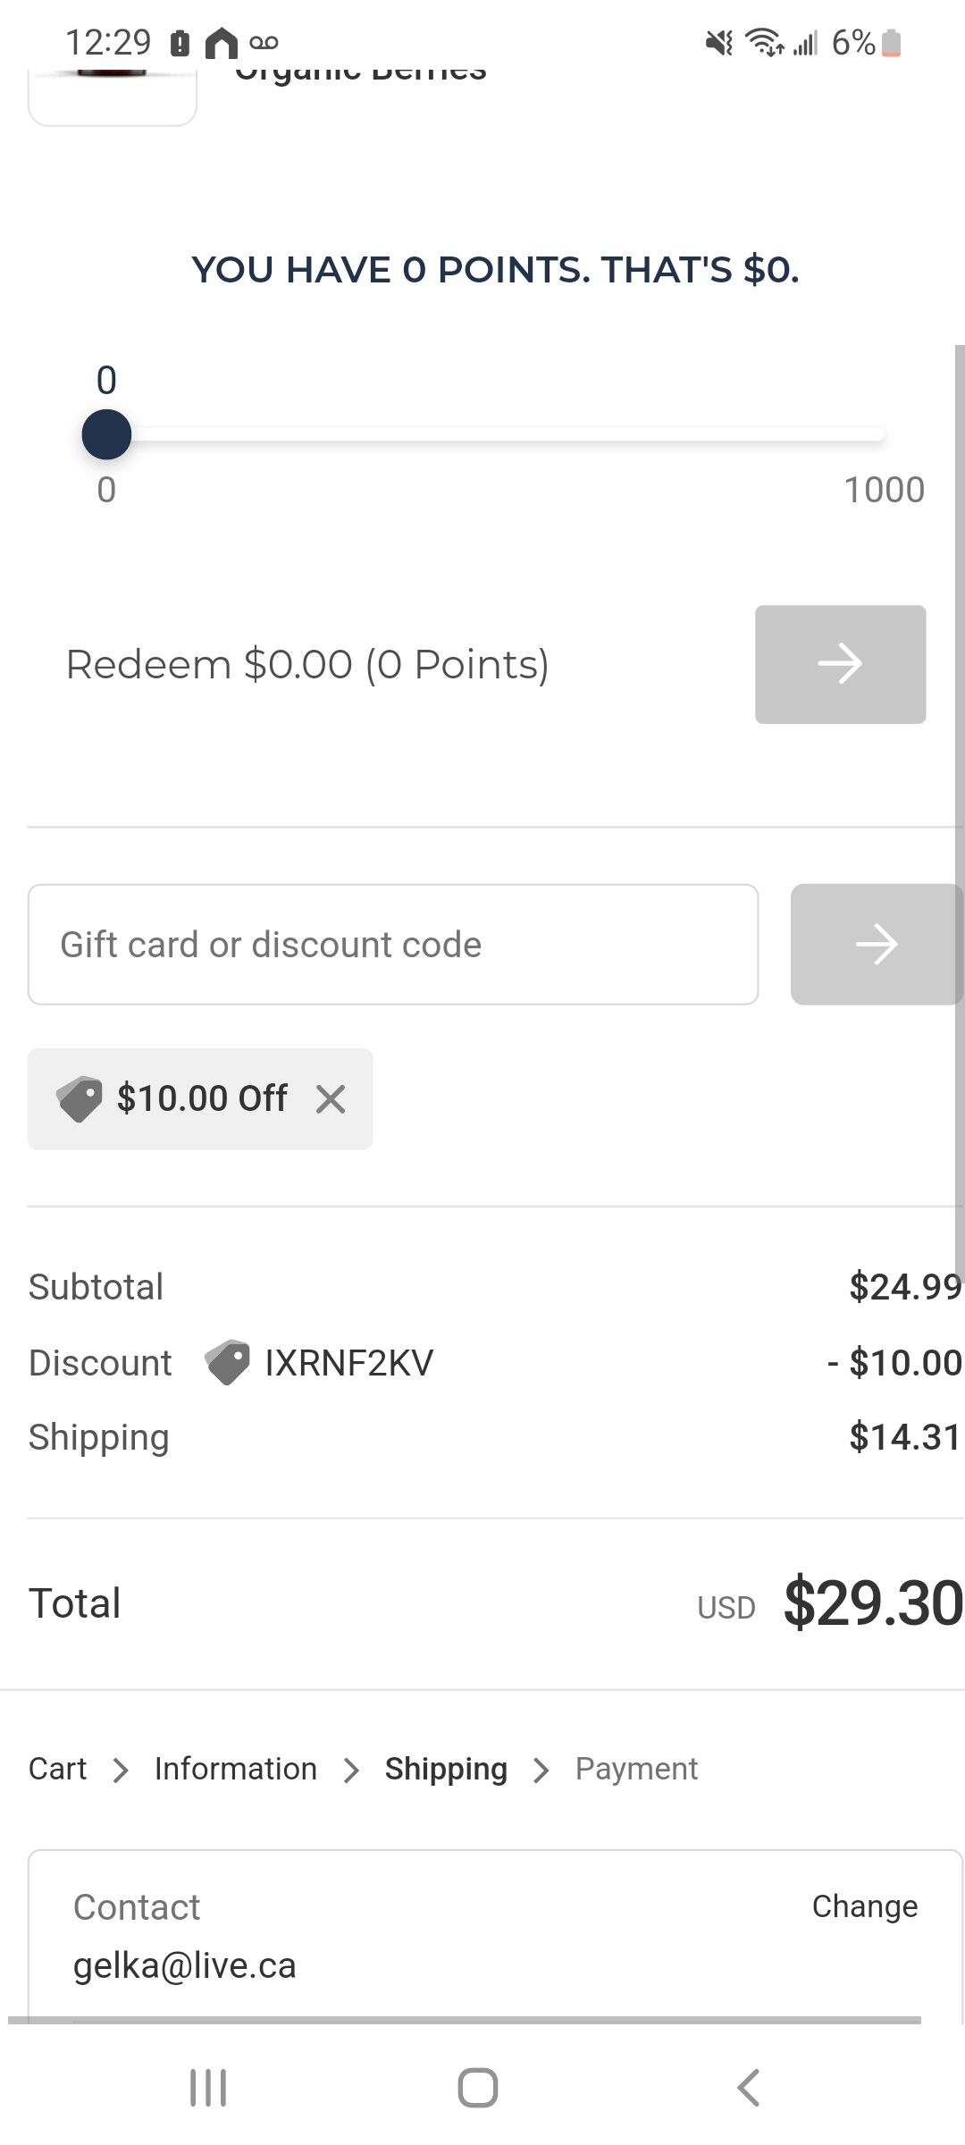The height and width of the screenshot is (2145, 965).
Task: Tap the discount tag icon beside IXRNF2KV
Action: point(228,1363)
